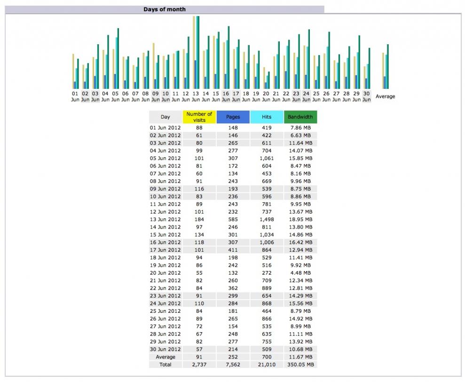The height and width of the screenshot is (382, 465).
Task: Click total hits value 21,010
Action: 267,365
